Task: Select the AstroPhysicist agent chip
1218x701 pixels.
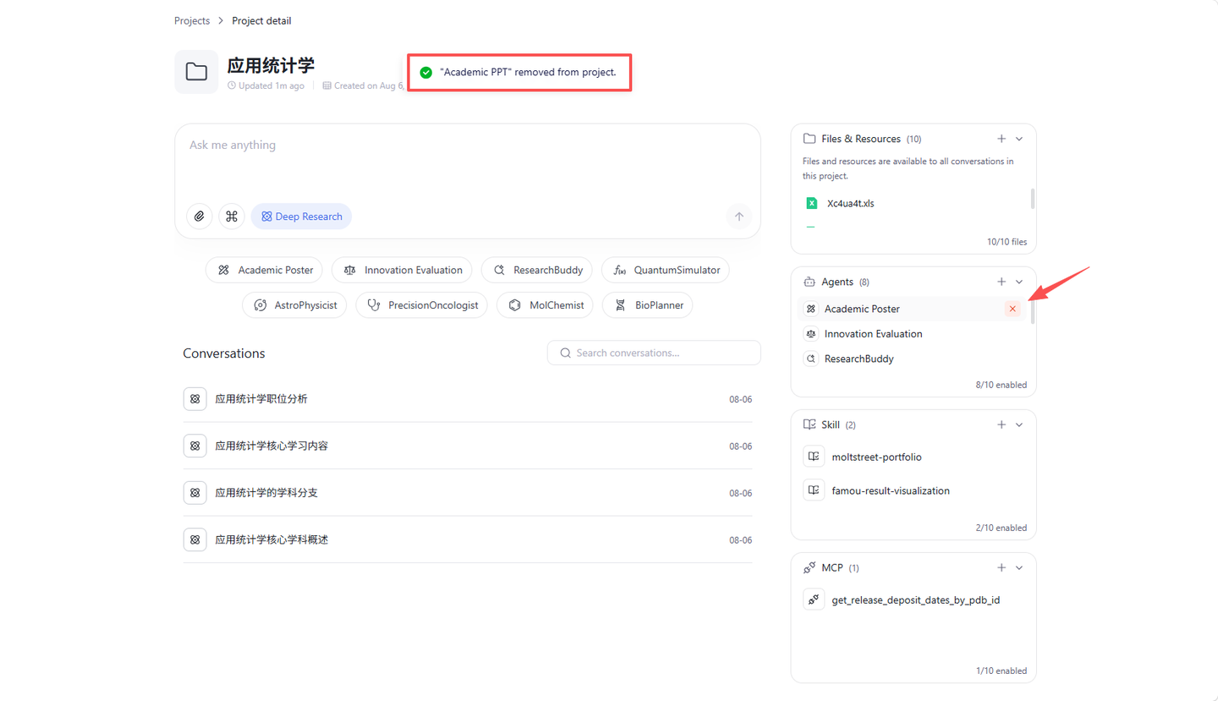Action: tap(294, 305)
